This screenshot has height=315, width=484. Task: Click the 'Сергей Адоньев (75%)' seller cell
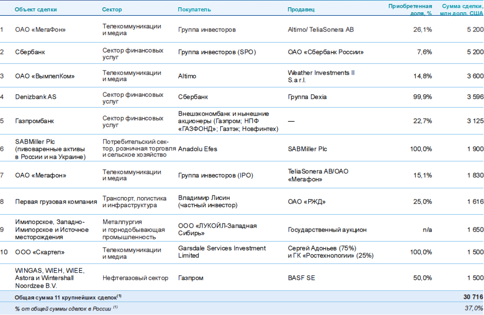point(331,252)
